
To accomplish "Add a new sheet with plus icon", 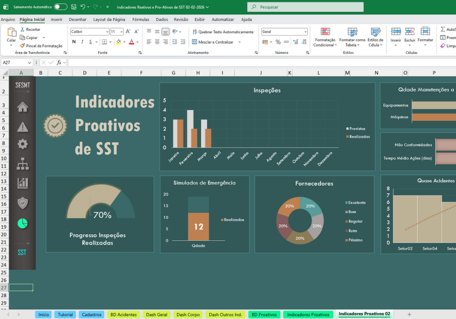I will click(x=409, y=314).
